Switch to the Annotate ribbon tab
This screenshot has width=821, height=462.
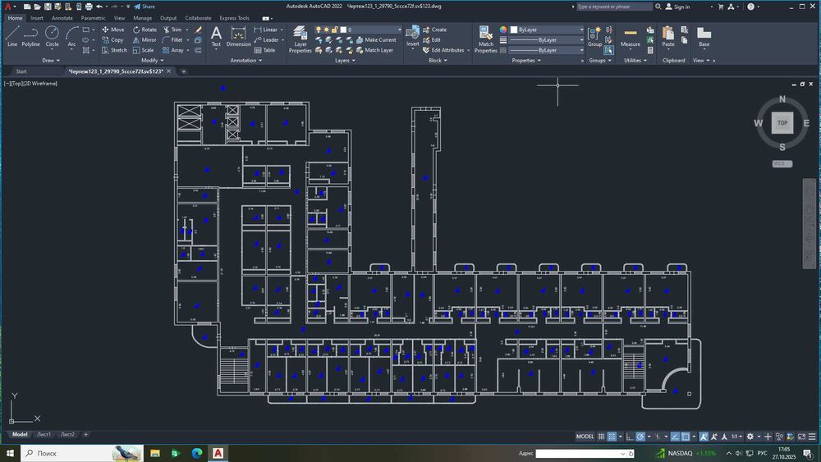62,17
